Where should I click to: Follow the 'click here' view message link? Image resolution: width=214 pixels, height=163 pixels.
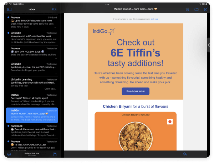(x=154, y=19)
